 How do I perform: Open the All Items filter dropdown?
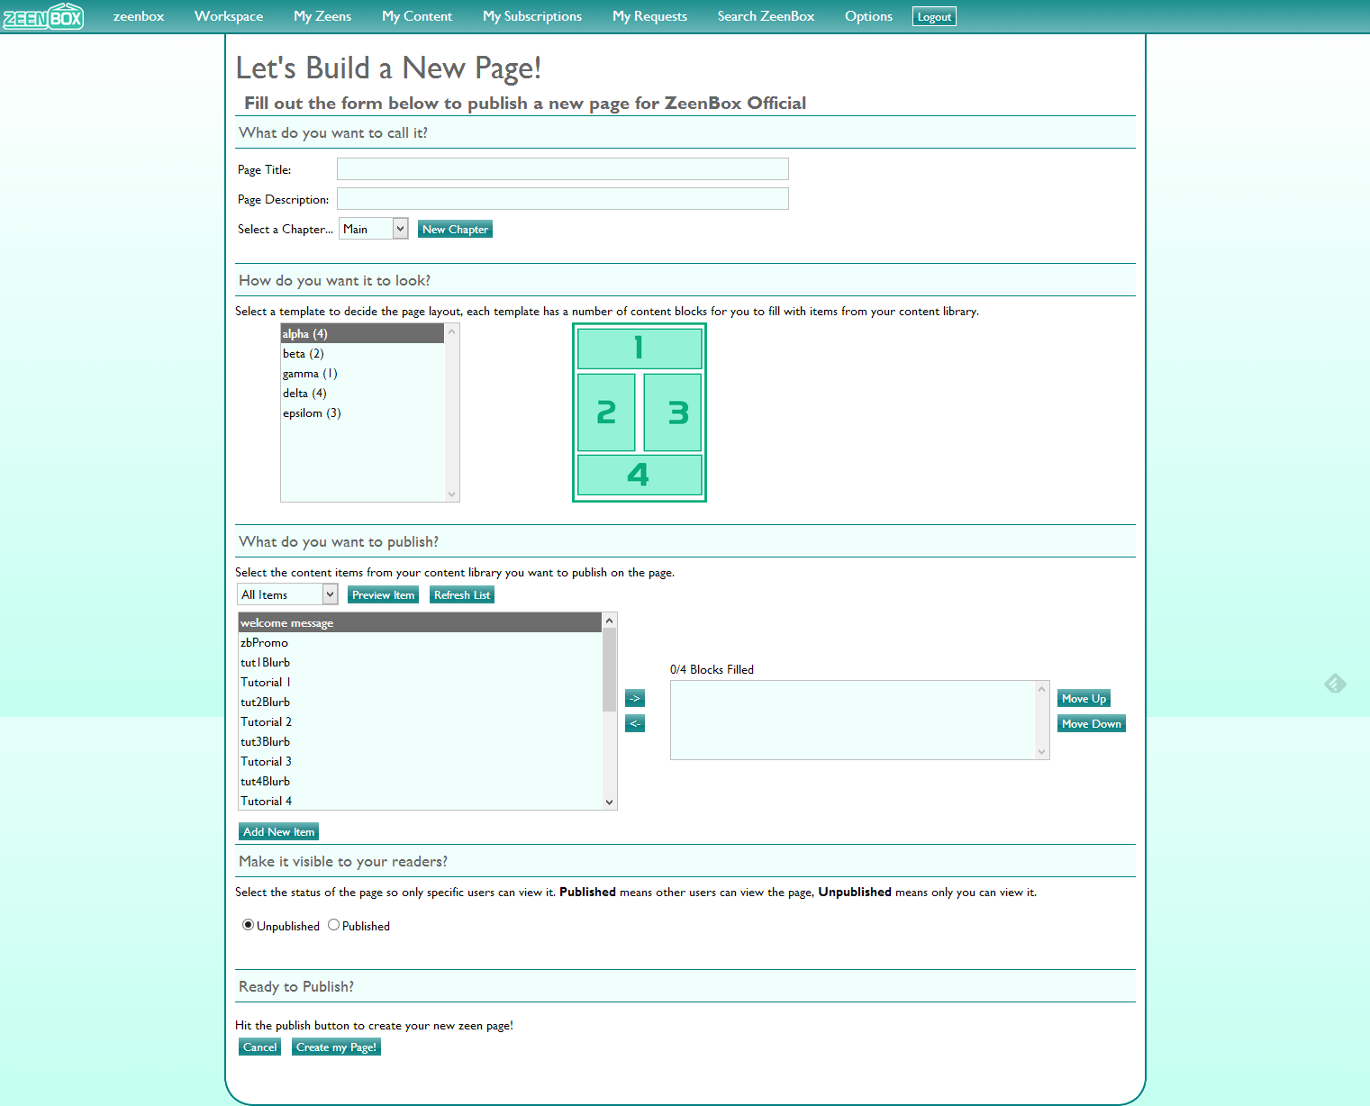287,594
